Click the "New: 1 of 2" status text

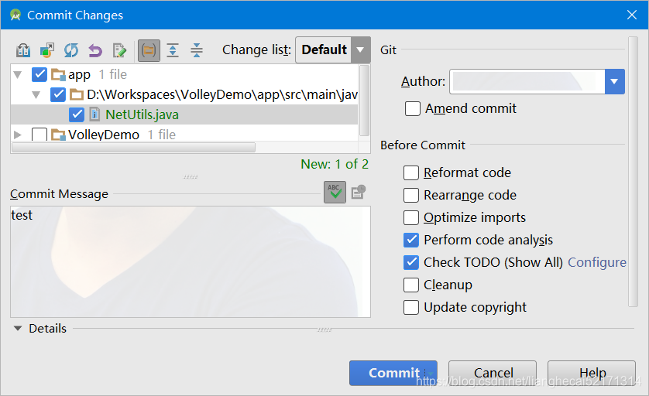pyautogui.click(x=335, y=164)
